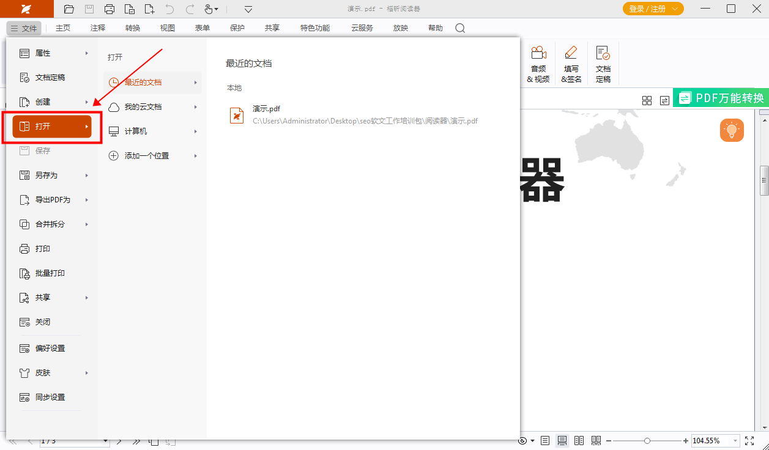Launch PDF万能转换

point(723,97)
